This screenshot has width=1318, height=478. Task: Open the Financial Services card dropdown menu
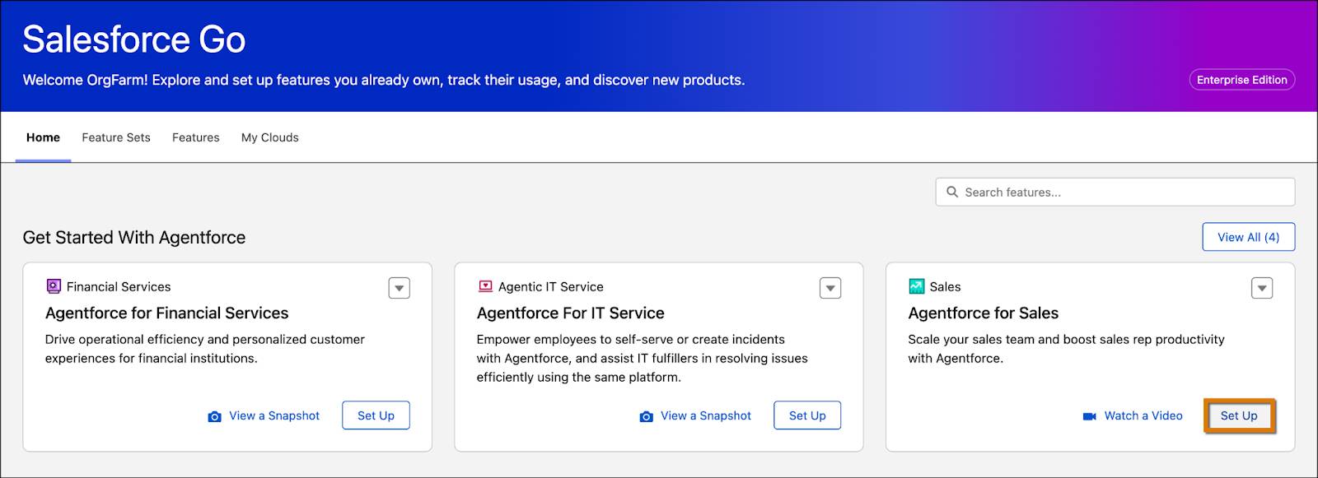click(399, 287)
